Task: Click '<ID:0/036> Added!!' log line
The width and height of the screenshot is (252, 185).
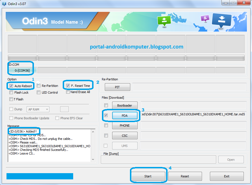Action: 23,131
